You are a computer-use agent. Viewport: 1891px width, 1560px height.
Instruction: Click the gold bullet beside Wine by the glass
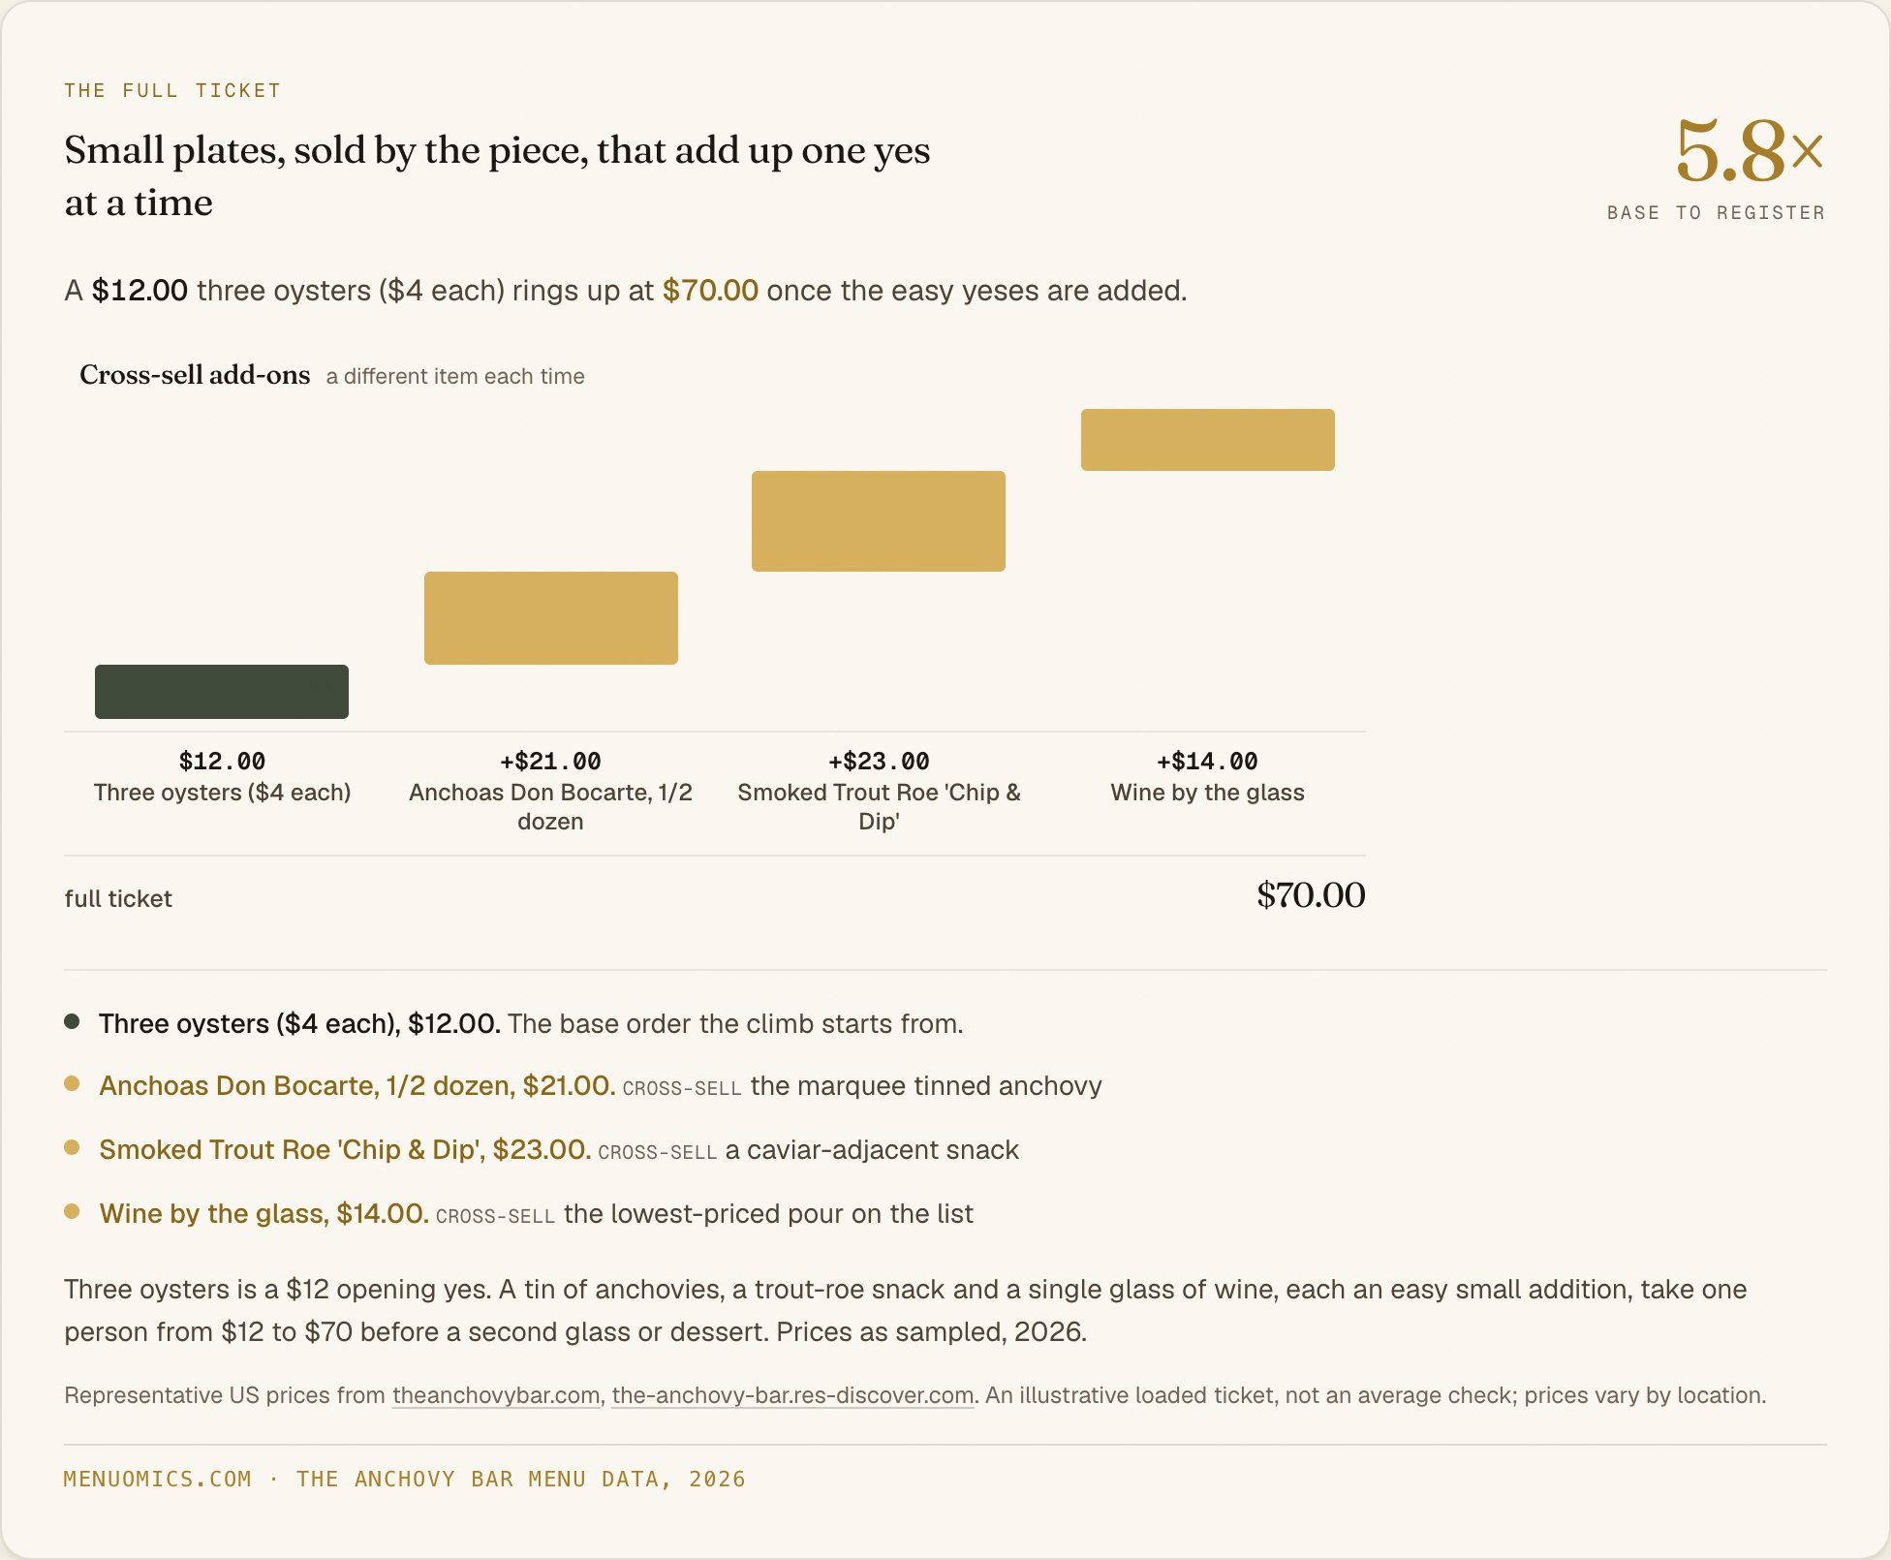tap(72, 1211)
